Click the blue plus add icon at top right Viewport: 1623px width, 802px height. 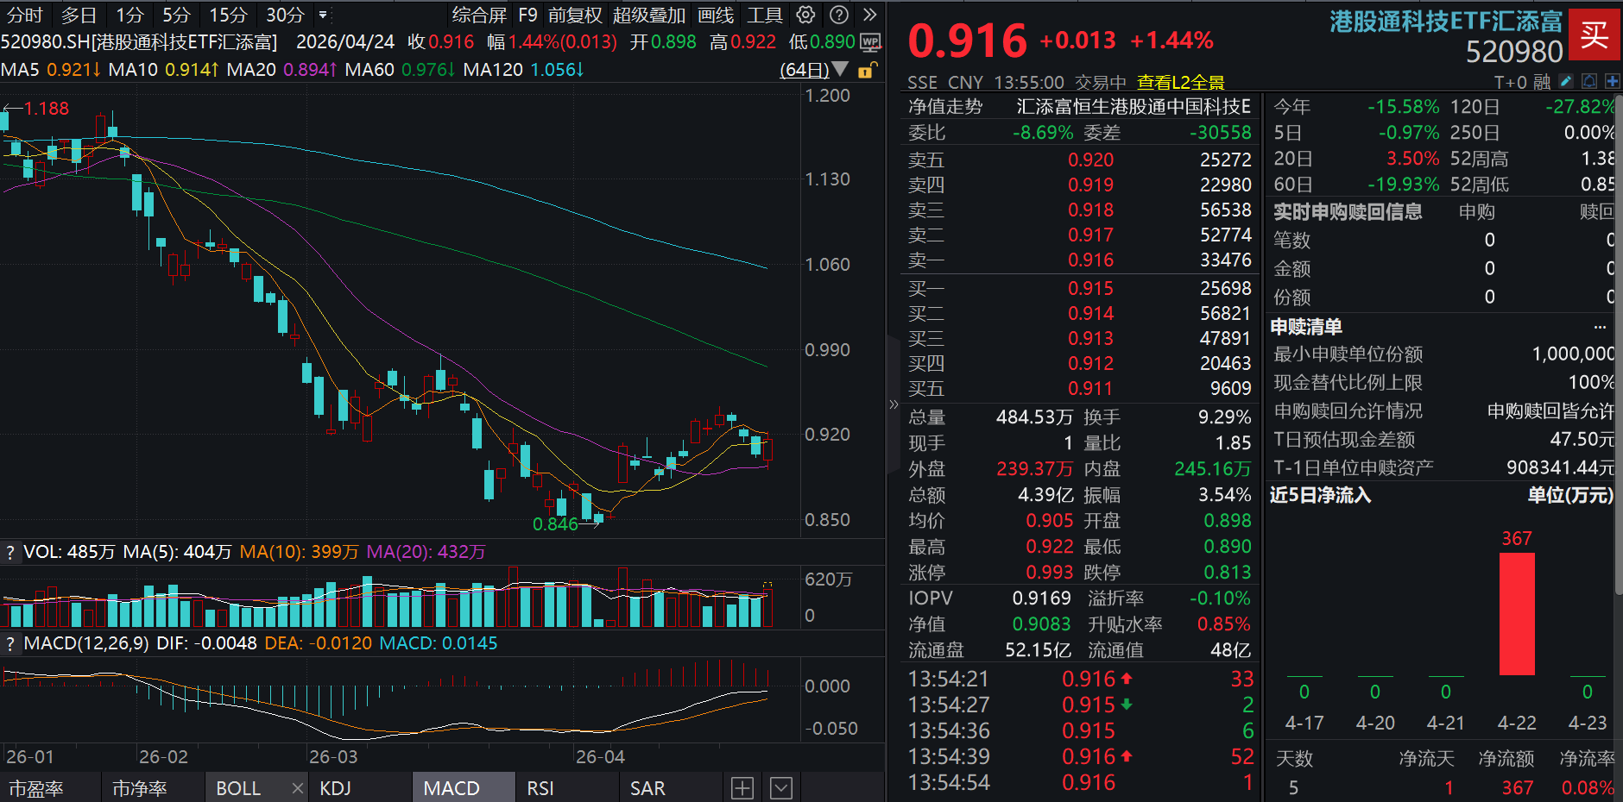pyautogui.click(x=1613, y=80)
